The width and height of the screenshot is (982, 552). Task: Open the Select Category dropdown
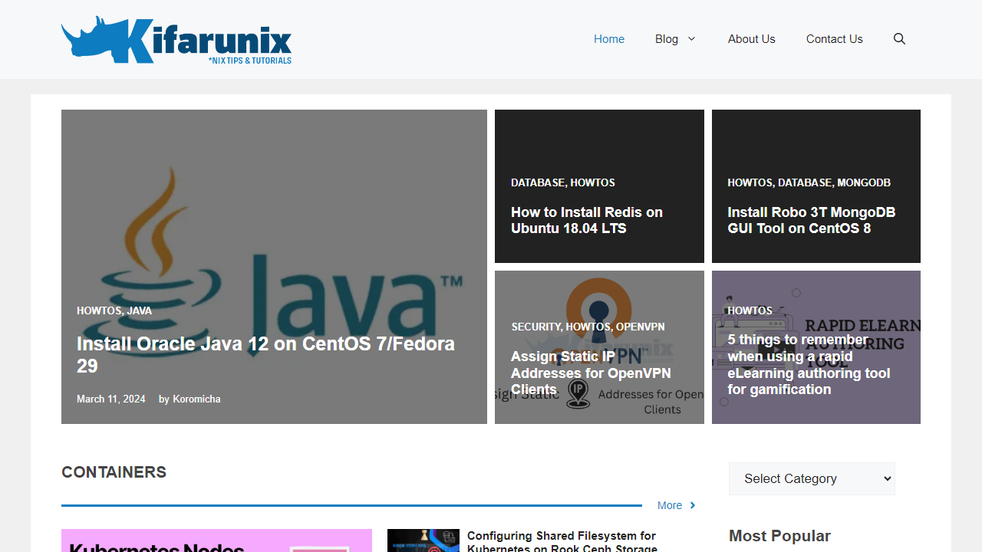point(811,478)
